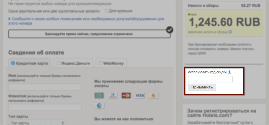The image size is (269, 125).
Task: Focus the discount code input field
Action: (210, 79)
